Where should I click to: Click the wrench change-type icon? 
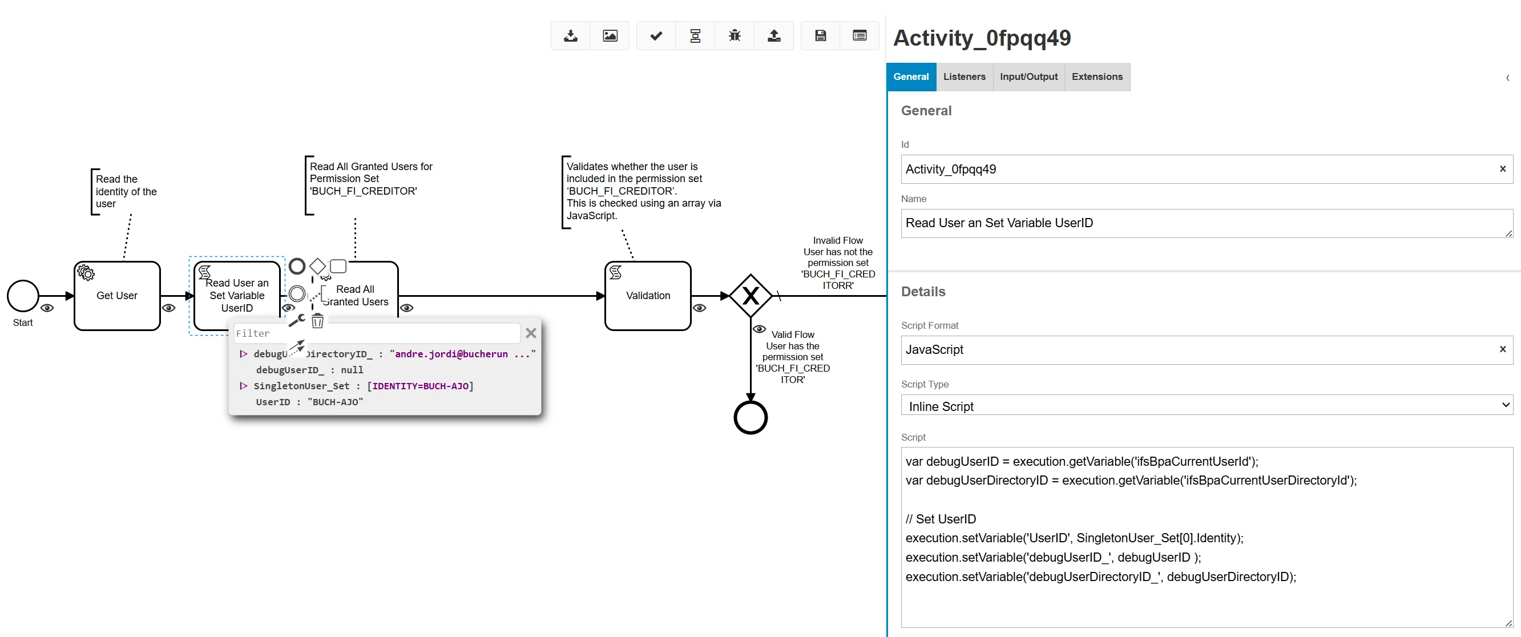point(296,321)
